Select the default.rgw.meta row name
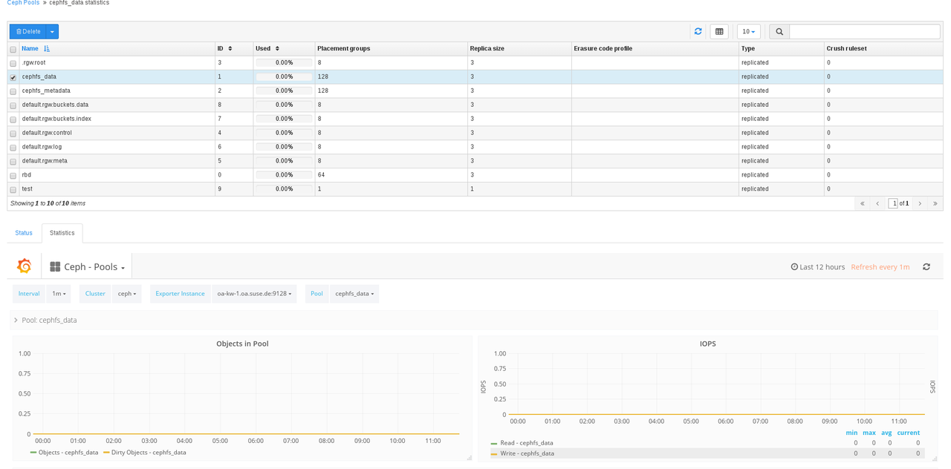This screenshot has height=469, width=951. (x=45, y=161)
